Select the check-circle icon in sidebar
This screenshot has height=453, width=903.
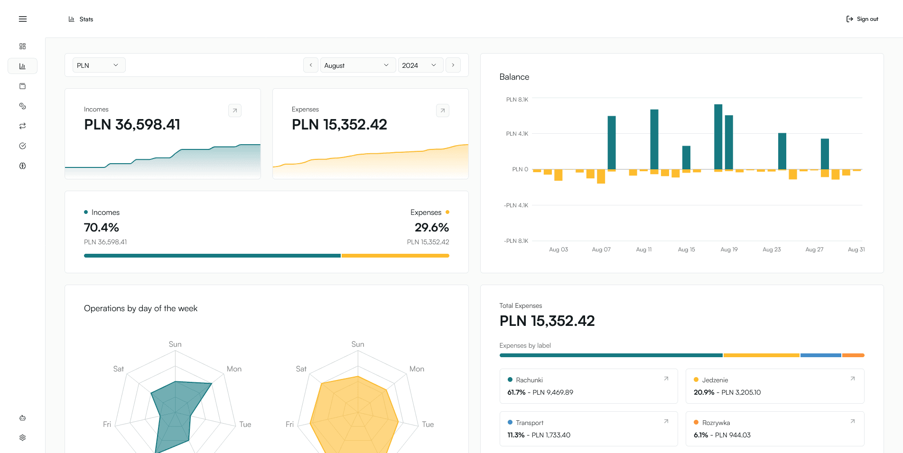point(22,146)
